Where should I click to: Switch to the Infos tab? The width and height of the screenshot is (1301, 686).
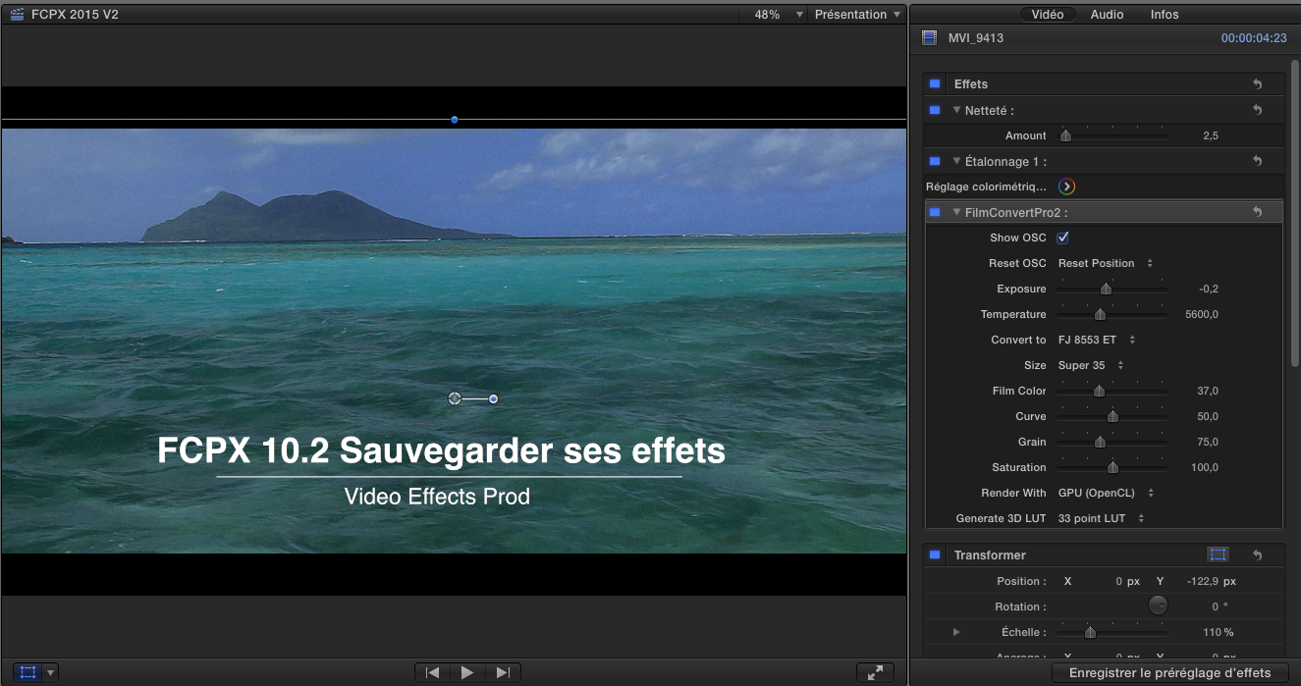click(1165, 15)
